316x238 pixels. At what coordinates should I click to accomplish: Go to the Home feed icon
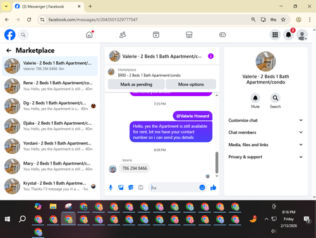(x=89, y=35)
